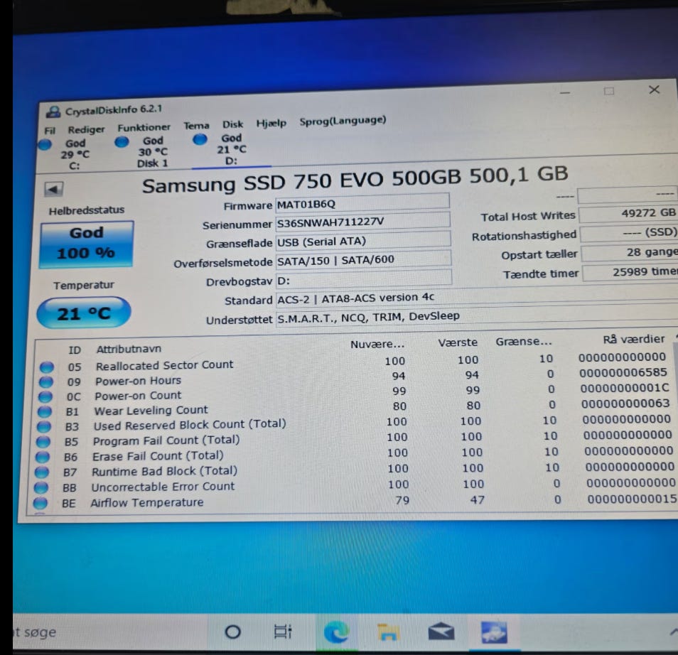Click status icon for Uncorrectable Error Count
This screenshot has width=678, height=655.
click(41, 487)
